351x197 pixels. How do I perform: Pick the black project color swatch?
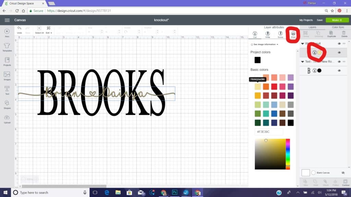(x=257, y=60)
